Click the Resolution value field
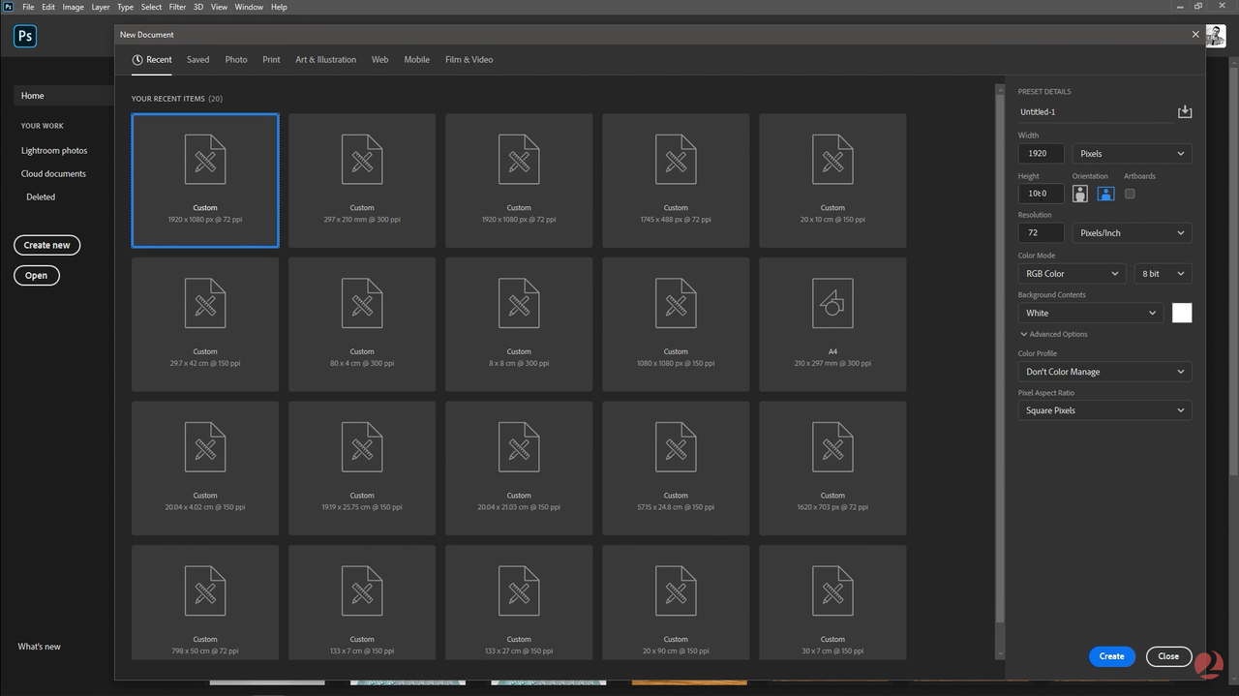The height and width of the screenshot is (696, 1239). tap(1042, 232)
